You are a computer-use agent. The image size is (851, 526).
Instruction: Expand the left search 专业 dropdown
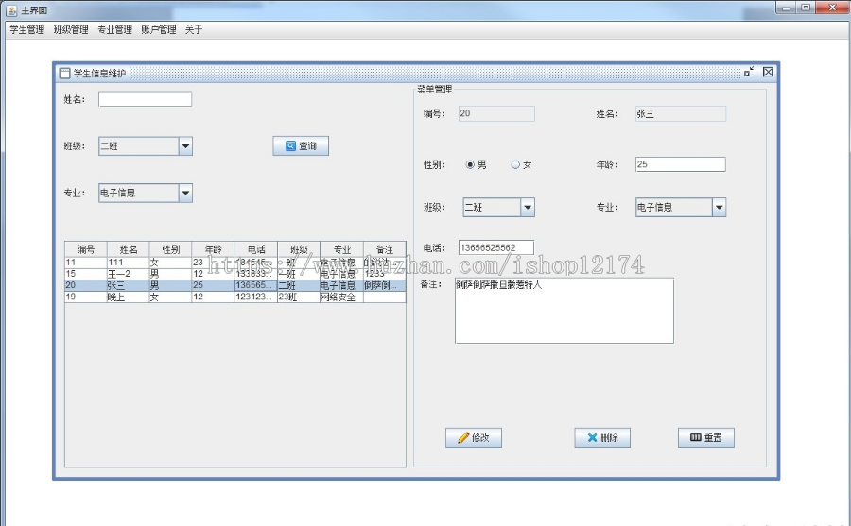point(185,193)
